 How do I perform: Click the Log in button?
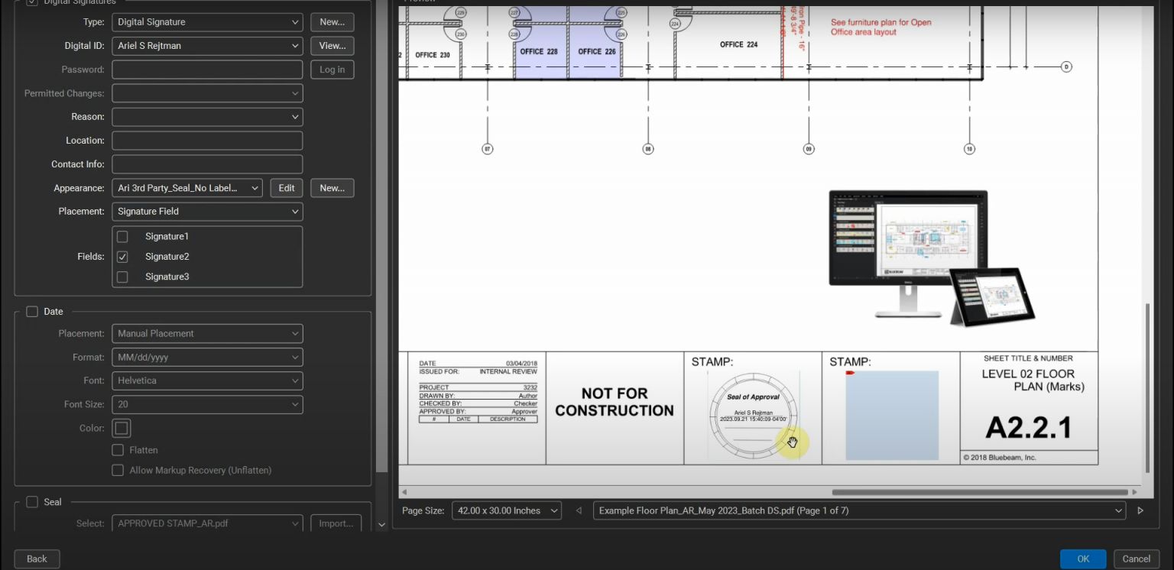(x=332, y=69)
